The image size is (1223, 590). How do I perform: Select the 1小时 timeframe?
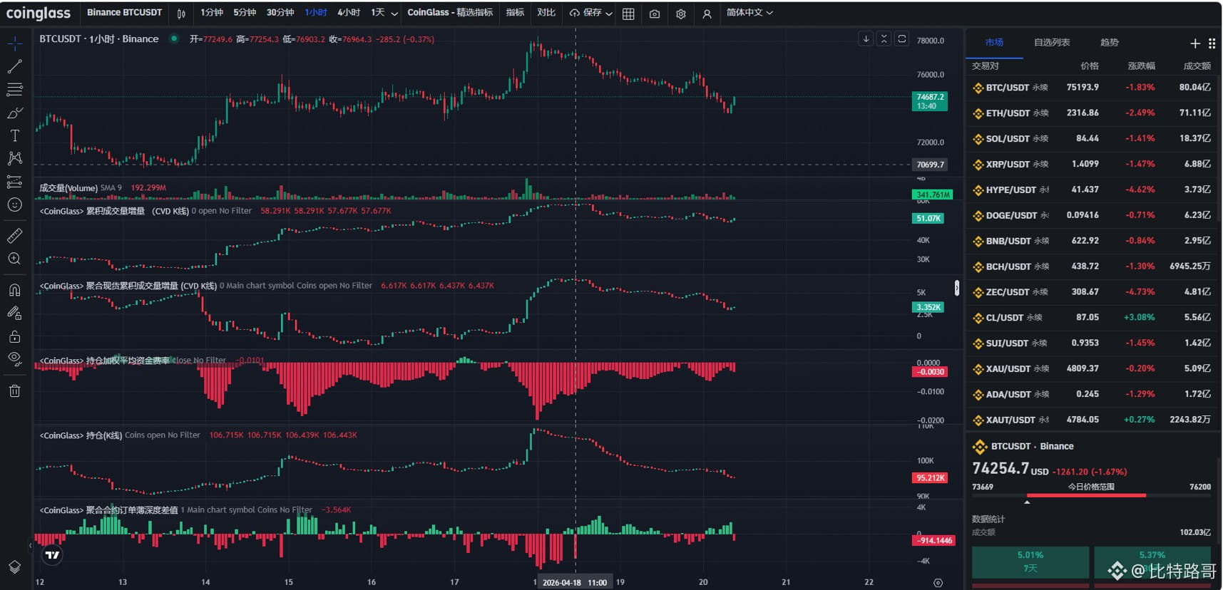(x=315, y=13)
